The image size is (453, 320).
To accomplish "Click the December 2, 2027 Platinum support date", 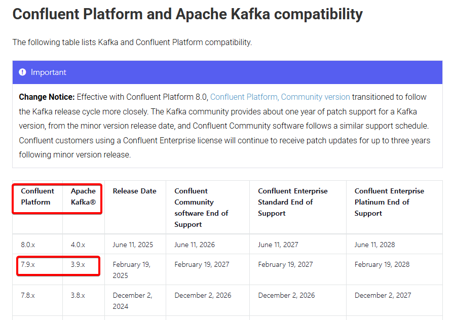I will tap(383, 295).
